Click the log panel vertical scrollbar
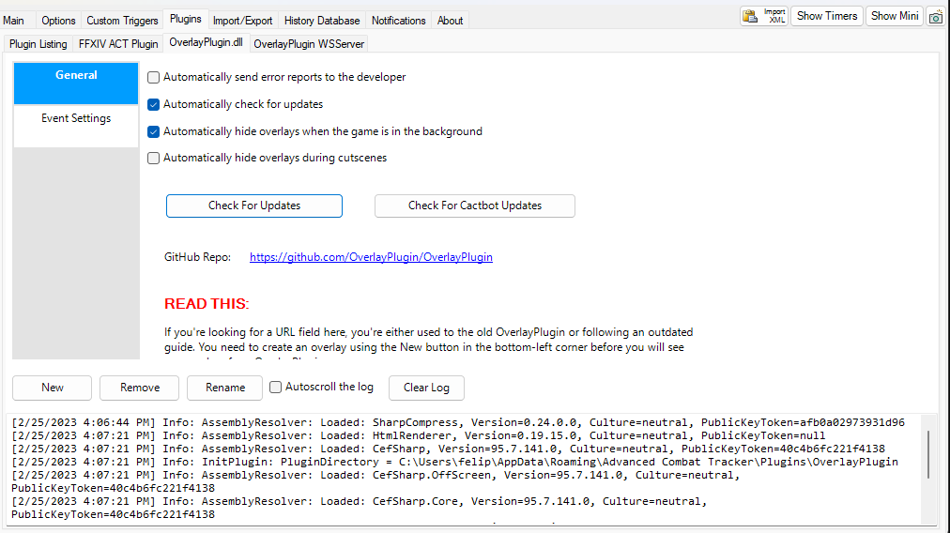Viewport: 950px width, 533px height. point(928,455)
